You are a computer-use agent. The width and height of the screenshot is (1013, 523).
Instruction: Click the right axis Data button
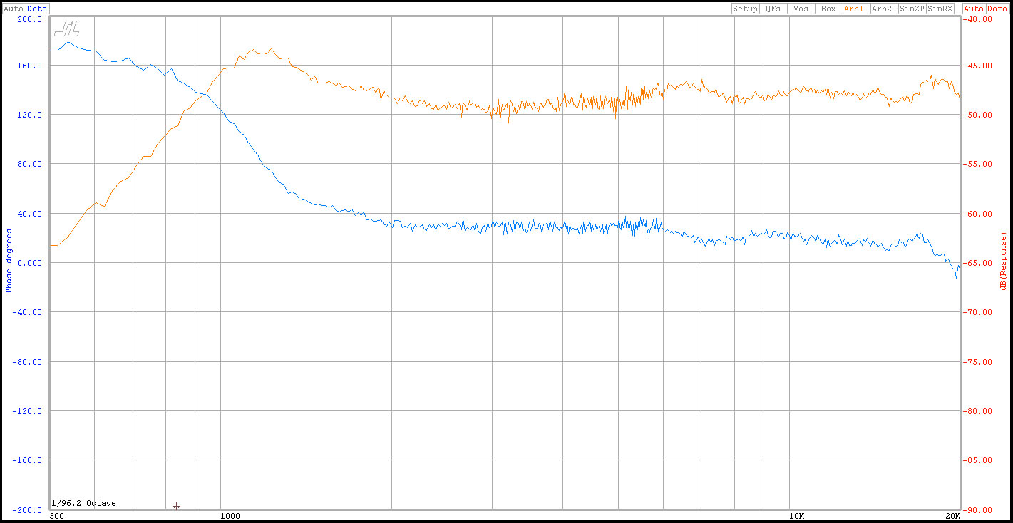coord(997,9)
